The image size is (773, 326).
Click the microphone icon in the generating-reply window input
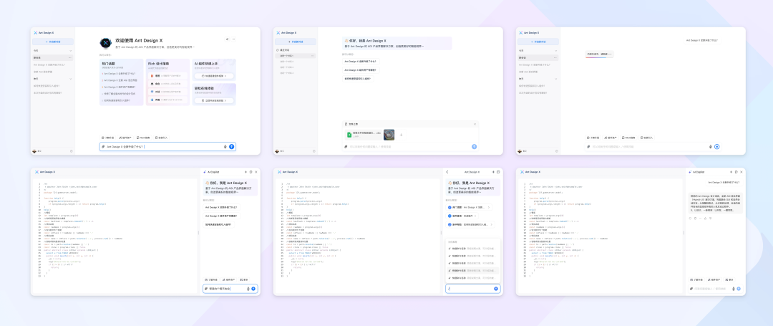[711, 146]
